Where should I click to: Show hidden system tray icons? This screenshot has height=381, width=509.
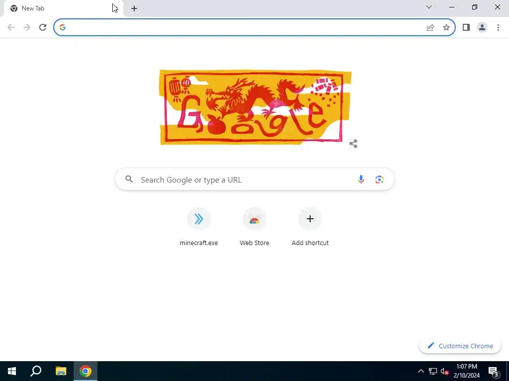421,371
